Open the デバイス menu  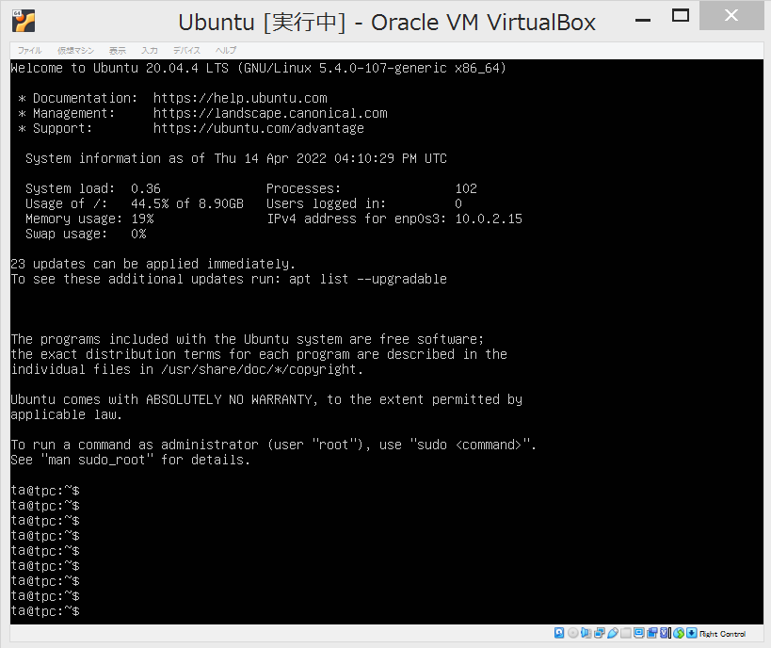pos(186,50)
